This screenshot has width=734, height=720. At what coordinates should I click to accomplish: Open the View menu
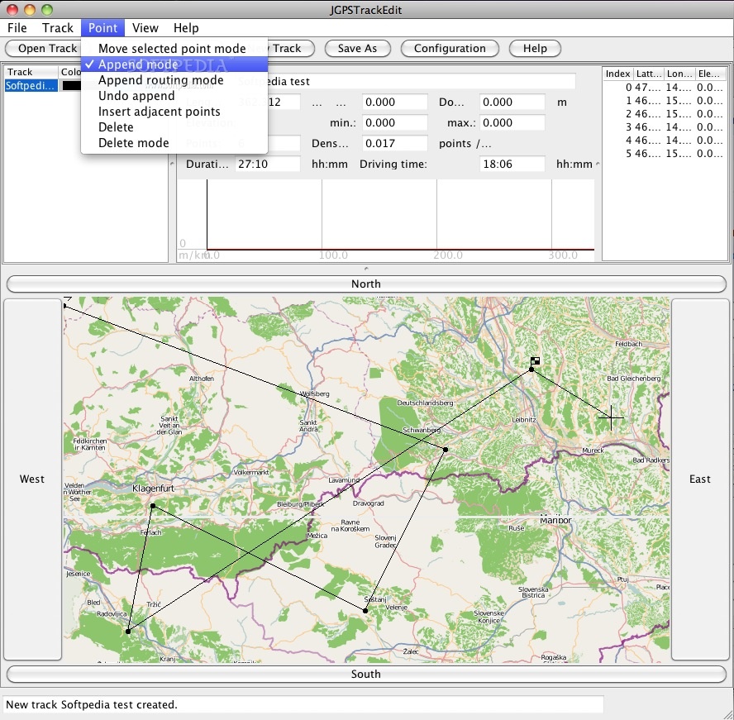pos(145,28)
